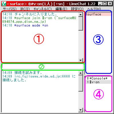Image resolution: width=114 pixels, height=114 pixels.
Task: Select the user surface in the member list
Action: pos(98,14)
